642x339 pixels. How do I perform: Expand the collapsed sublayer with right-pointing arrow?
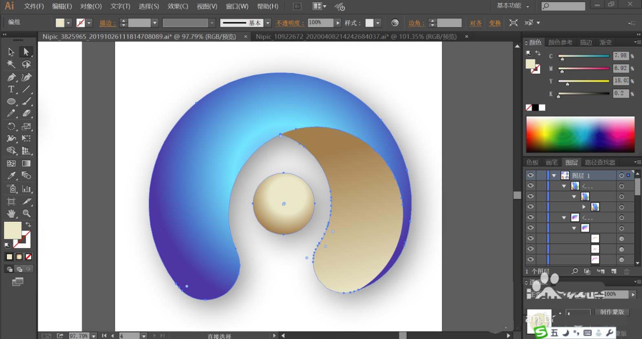coord(584,207)
